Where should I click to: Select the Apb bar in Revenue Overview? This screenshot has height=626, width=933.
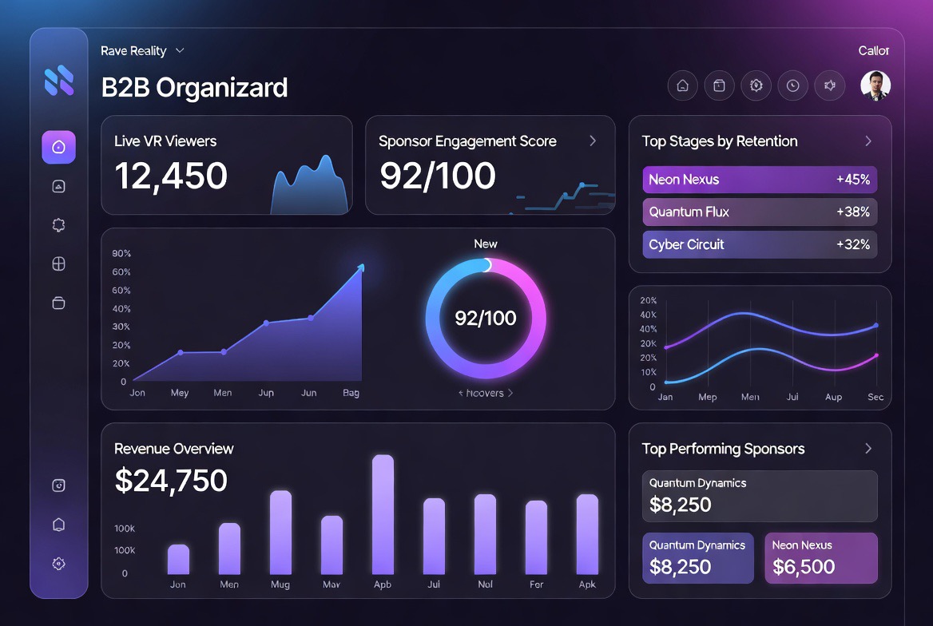[x=383, y=514]
